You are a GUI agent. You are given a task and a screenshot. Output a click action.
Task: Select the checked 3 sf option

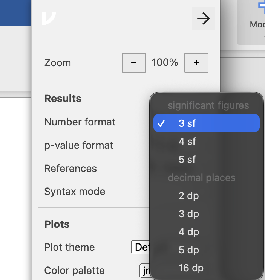[206, 123]
